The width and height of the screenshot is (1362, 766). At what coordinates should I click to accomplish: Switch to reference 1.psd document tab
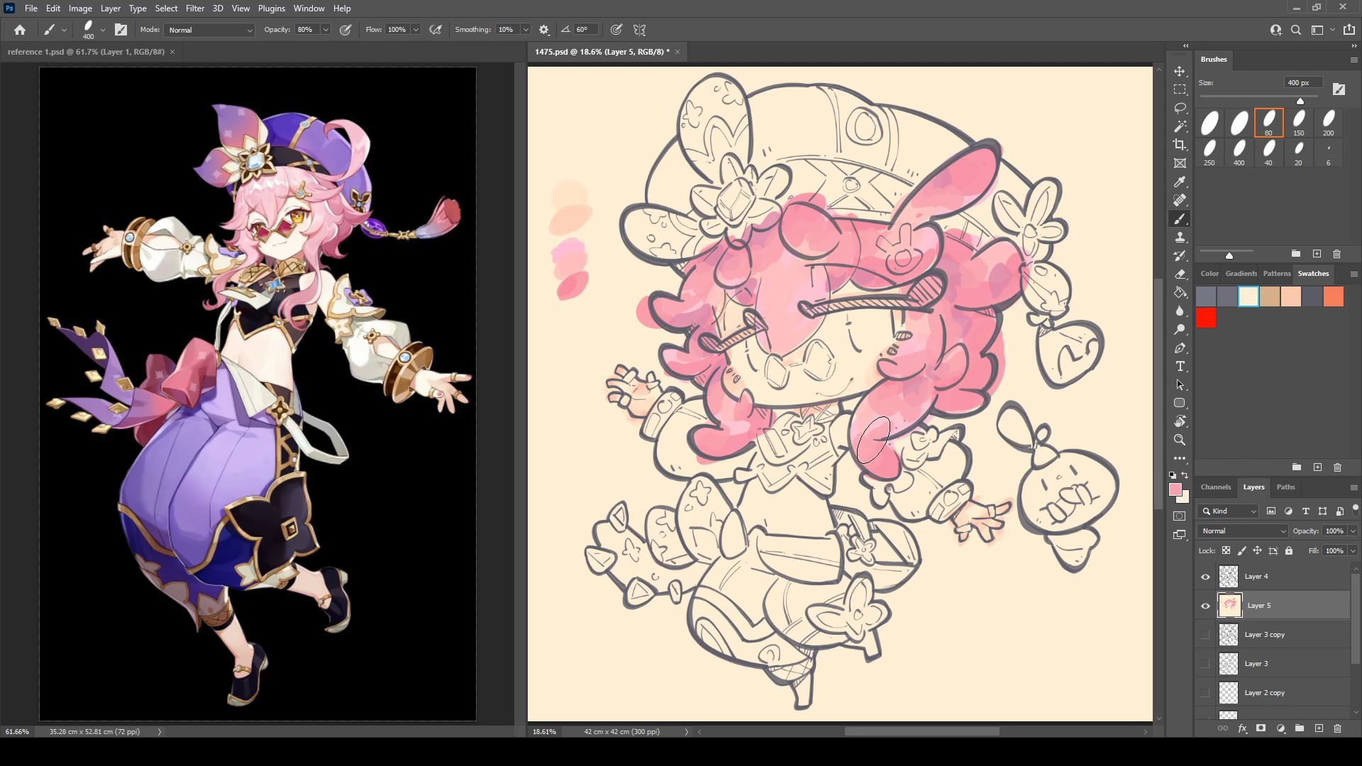pyautogui.click(x=86, y=52)
